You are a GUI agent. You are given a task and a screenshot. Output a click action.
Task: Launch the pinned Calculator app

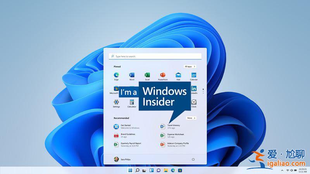tap(132, 102)
